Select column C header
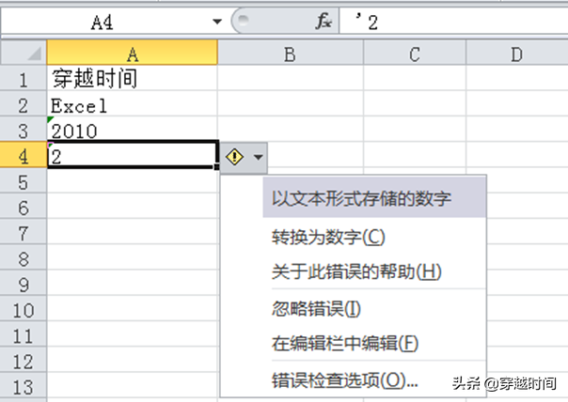 pyautogui.click(x=415, y=53)
